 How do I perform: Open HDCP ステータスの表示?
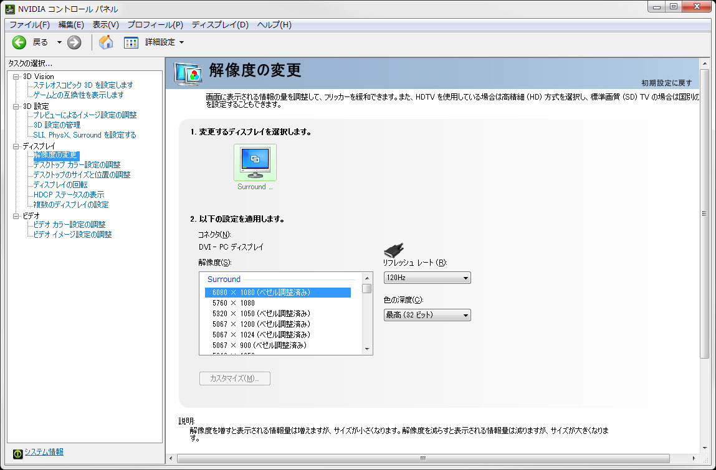[x=69, y=195]
